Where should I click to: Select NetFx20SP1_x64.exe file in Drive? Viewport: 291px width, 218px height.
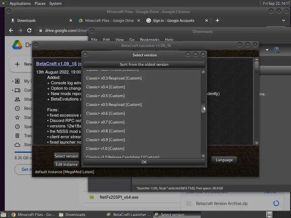[119, 197]
